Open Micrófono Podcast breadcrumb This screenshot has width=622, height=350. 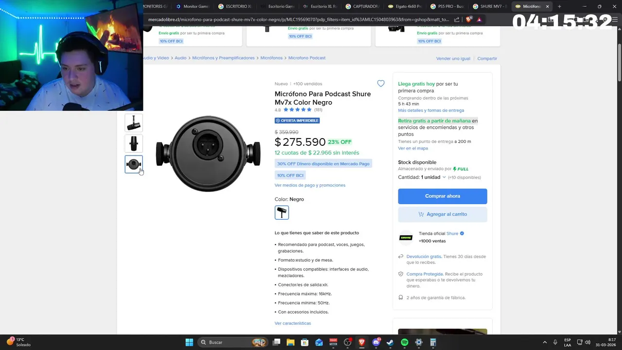tap(307, 58)
